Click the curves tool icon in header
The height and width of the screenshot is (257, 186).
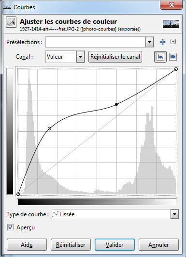[x=11, y=22]
